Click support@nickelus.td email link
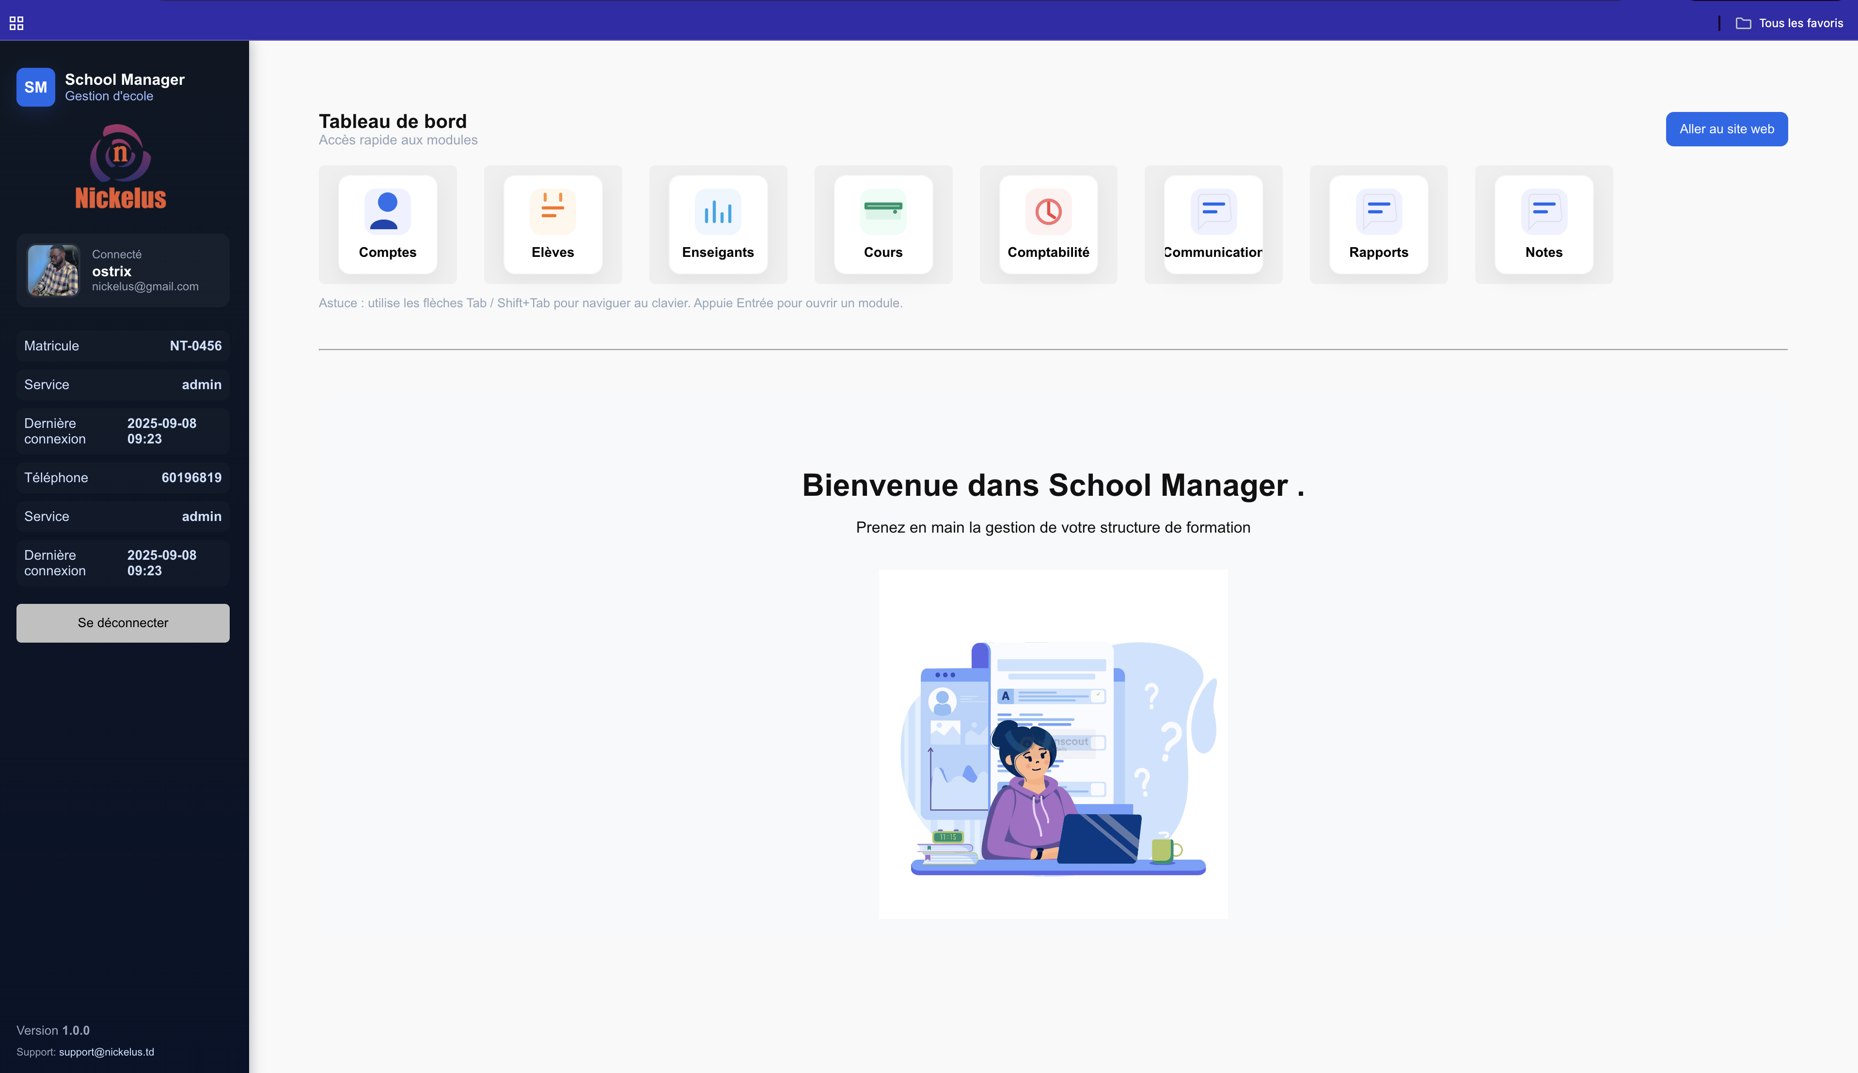 [106, 1052]
